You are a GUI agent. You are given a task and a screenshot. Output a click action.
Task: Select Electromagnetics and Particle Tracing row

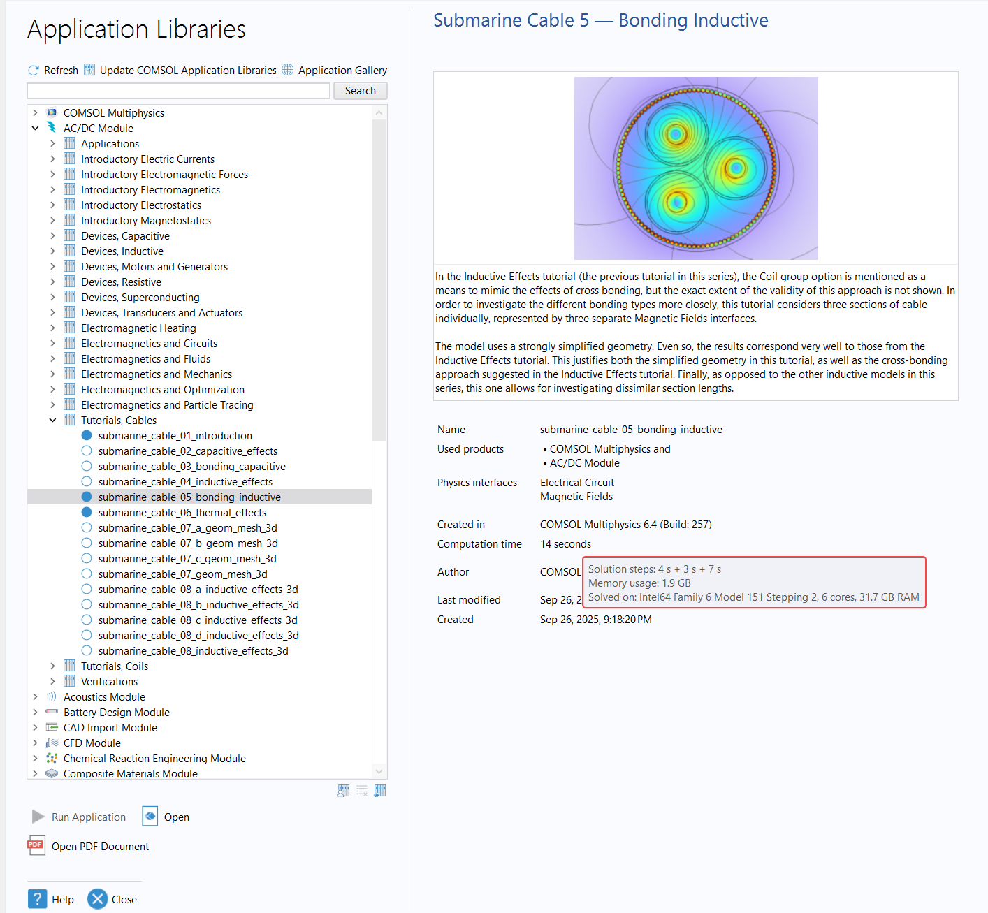tap(199, 404)
